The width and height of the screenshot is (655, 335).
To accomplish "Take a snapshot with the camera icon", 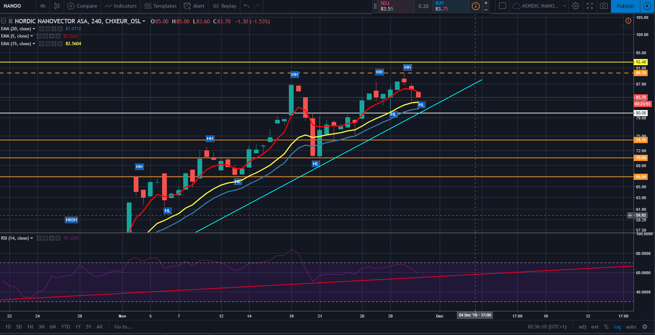I will pyautogui.click(x=604, y=6).
